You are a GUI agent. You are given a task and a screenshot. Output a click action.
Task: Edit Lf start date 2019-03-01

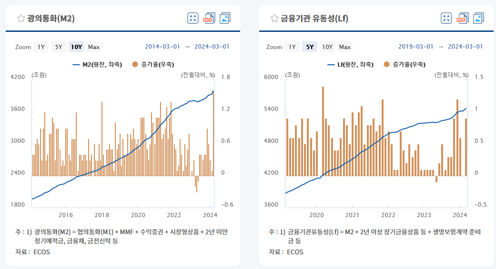pyautogui.click(x=415, y=47)
